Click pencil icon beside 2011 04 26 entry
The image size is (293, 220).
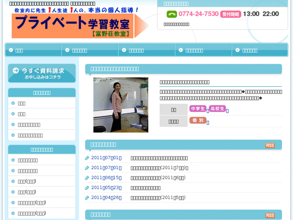(87, 198)
